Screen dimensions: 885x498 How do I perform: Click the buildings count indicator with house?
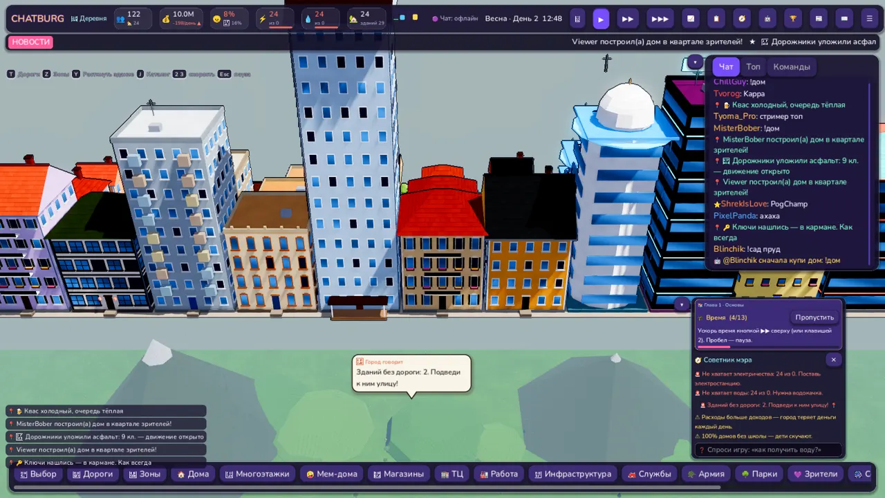coord(366,19)
